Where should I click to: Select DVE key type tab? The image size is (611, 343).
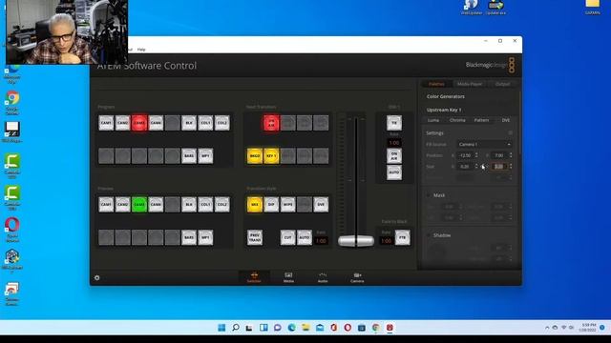pyautogui.click(x=506, y=120)
